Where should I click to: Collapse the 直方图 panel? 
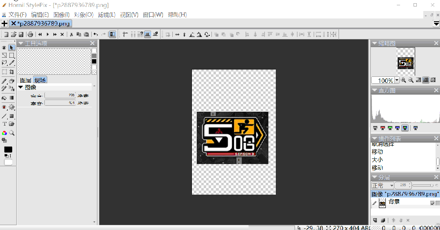374,90
